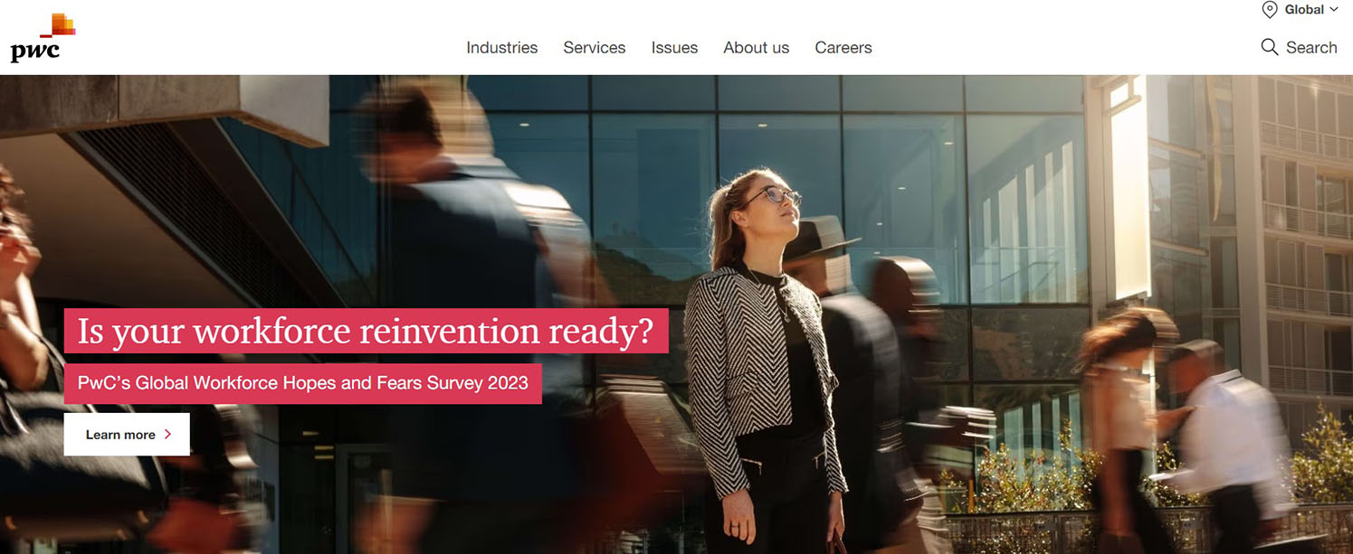Open the About us menu
The image size is (1353, 554).
pos(756,48)
